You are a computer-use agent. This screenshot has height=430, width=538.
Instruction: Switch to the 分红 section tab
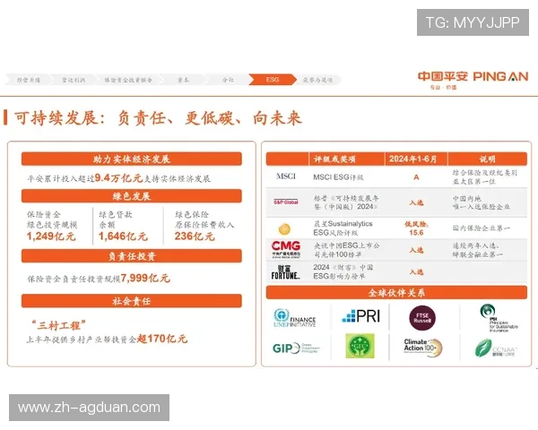point(228,80)
